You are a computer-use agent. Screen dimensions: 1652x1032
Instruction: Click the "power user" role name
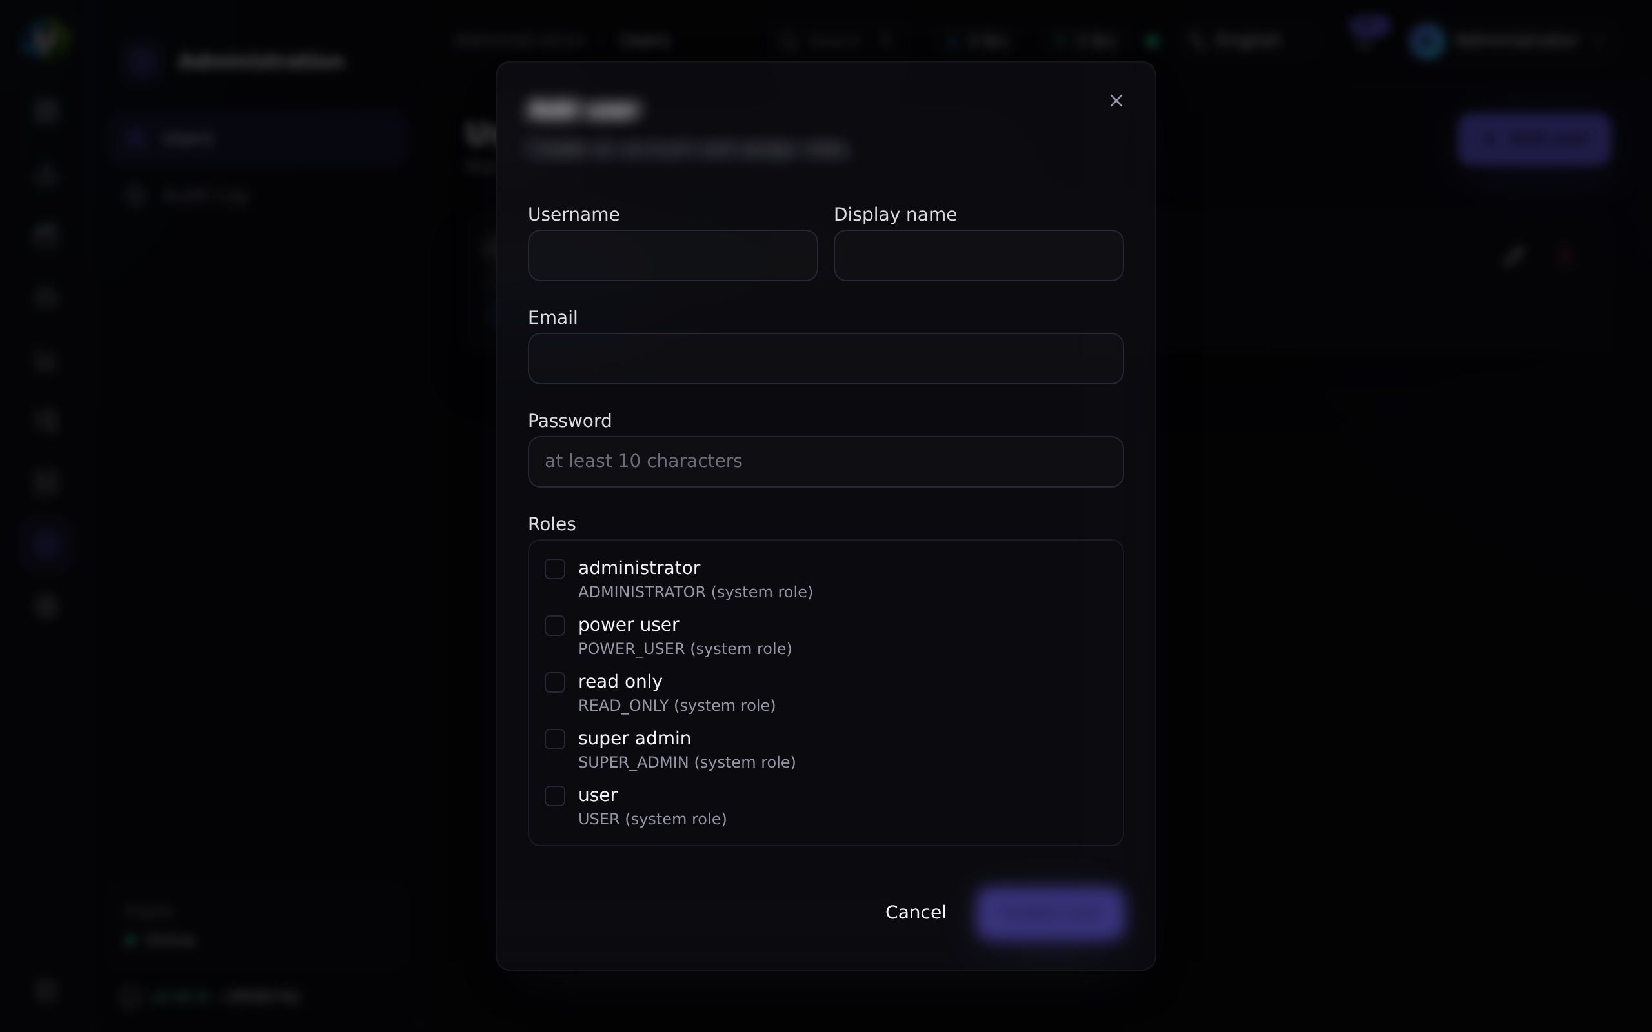(628, 624)
